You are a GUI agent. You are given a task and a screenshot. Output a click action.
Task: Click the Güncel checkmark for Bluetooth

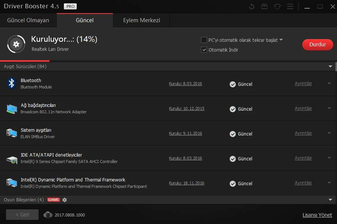coord(233,84)
